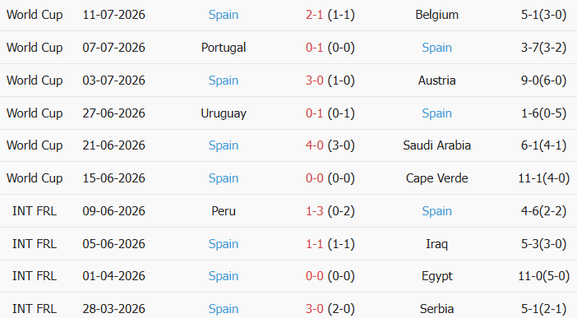Open the Spain link in the Belgium match row
The image size is (577, 318).
224,15
